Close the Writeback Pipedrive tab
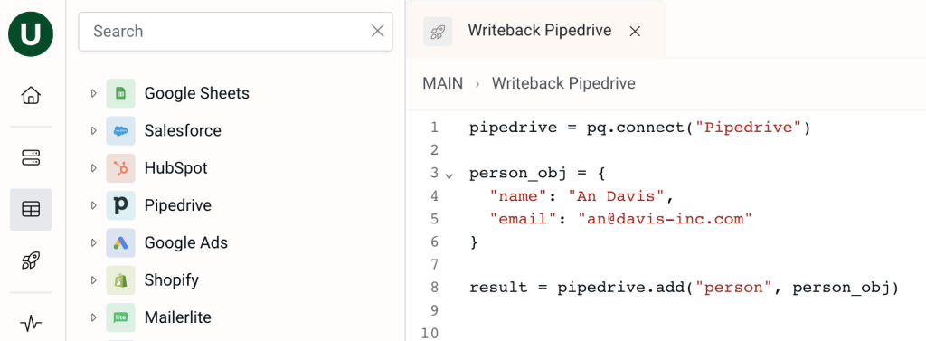The image size is (926, 341). coord(635,32)
